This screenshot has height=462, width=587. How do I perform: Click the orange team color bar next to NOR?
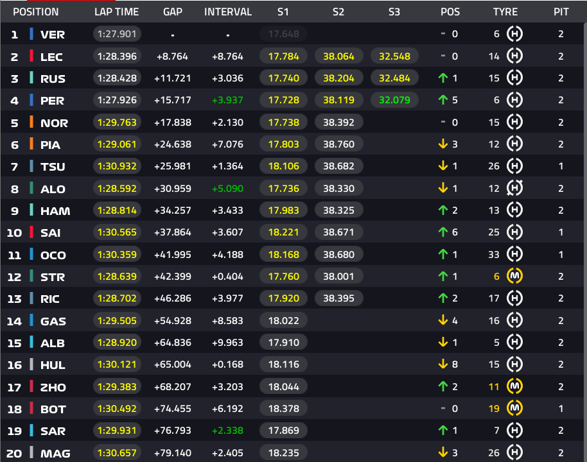coord(31,122)
